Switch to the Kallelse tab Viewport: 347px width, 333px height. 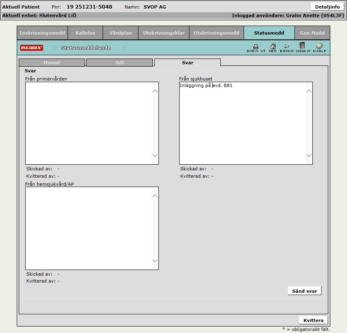coord(85,33)
